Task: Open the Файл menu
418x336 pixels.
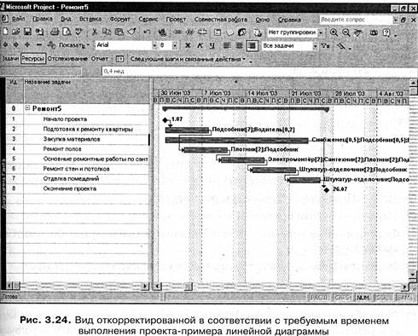Action: tap(18, 19)
